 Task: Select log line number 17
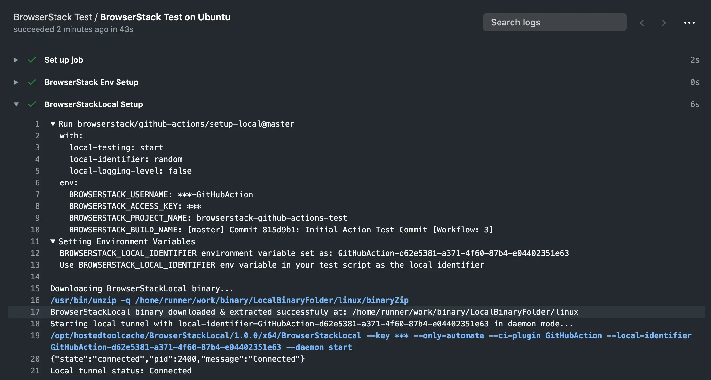(35, 312)
